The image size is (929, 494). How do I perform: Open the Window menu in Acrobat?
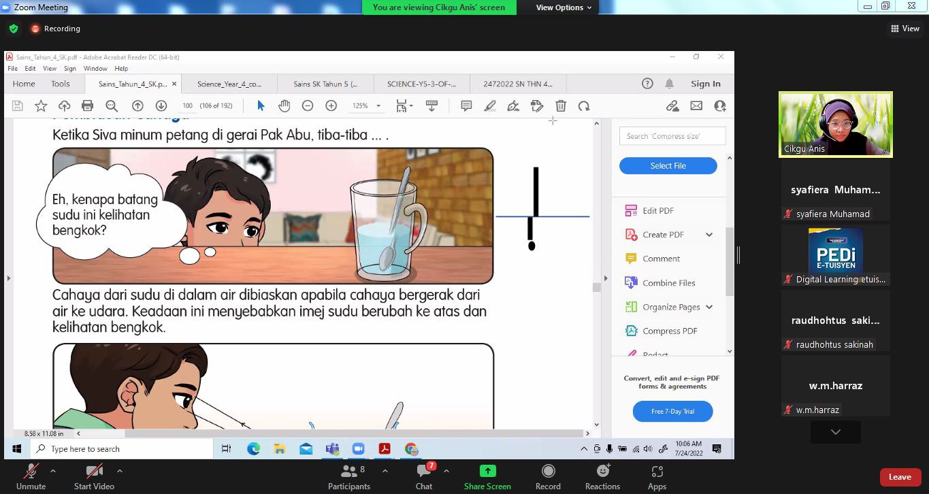pyautogui.click(x=95, y=69)
